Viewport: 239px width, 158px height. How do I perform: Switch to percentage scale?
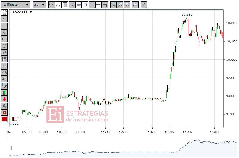72,5
